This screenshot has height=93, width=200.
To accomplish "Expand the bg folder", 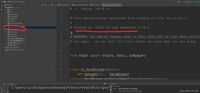I will coord(6,10).
